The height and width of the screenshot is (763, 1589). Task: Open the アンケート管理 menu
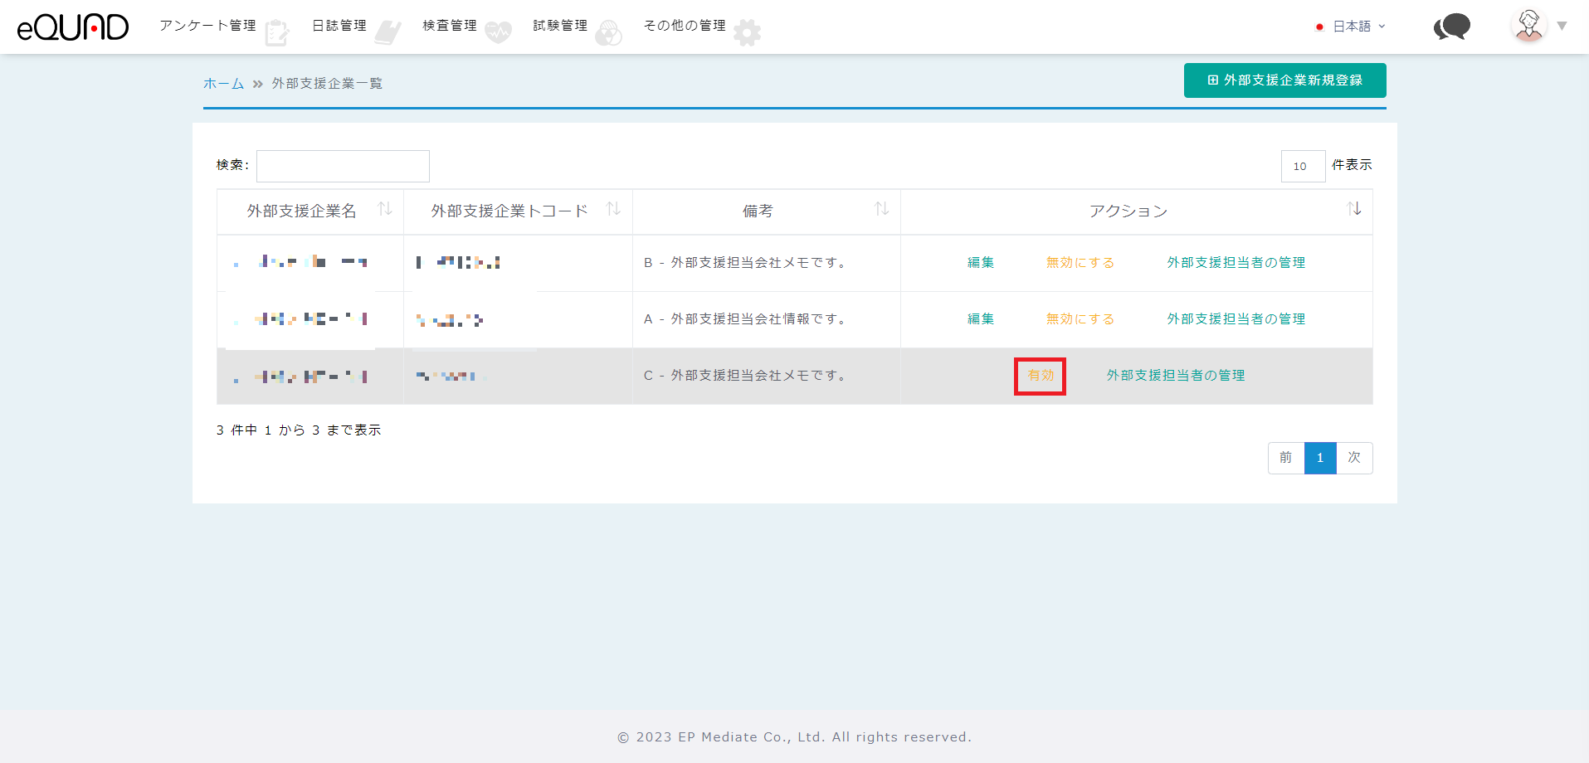(x=207, y=26)
